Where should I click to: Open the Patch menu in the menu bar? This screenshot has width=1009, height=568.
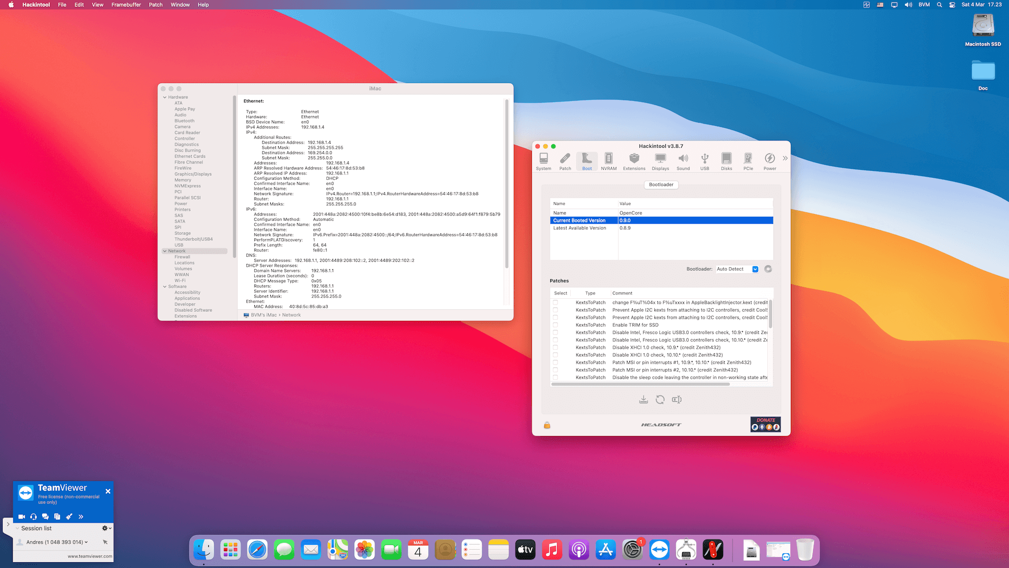(156, 5)
